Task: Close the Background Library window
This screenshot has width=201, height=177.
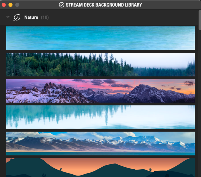Action: pyautogui.click(x=4, y=5)
